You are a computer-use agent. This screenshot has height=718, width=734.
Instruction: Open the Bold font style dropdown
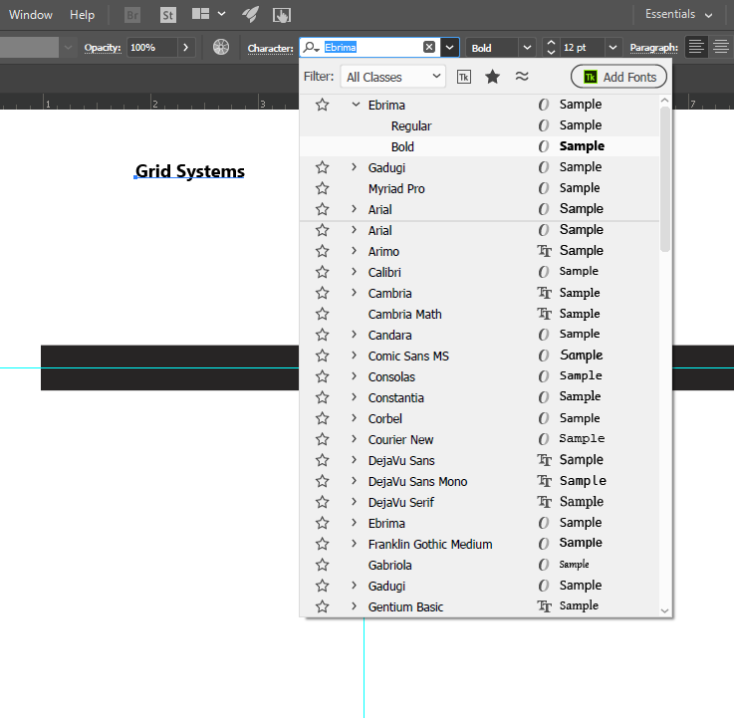click(527, 47)
